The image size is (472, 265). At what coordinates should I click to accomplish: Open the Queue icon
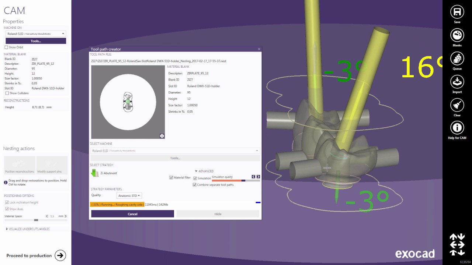[457, 59]
